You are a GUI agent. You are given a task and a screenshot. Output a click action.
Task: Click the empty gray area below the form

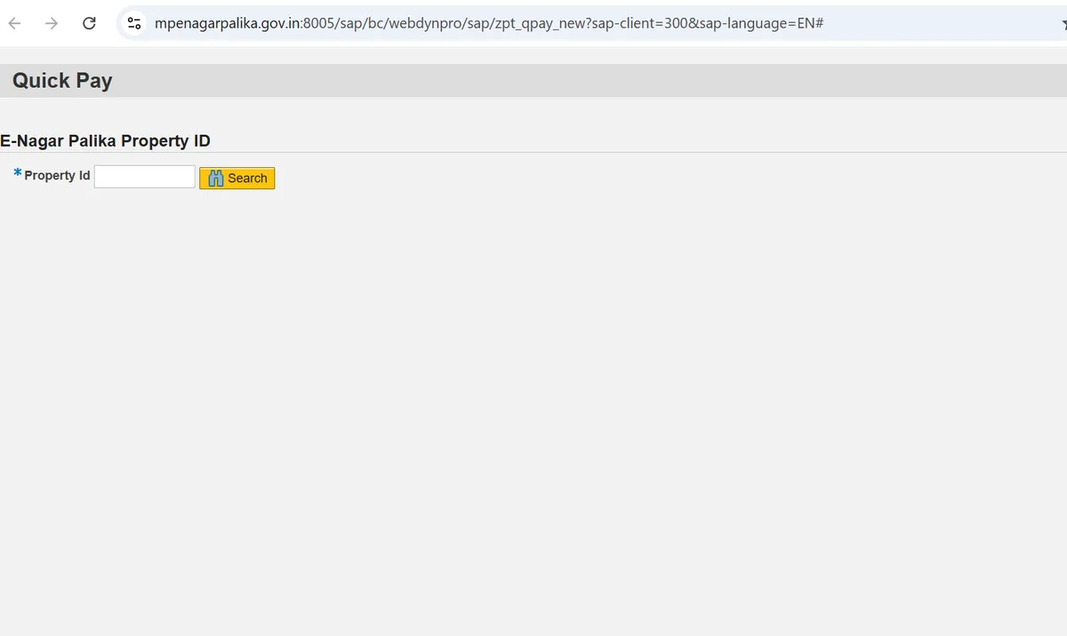[533, 400]
